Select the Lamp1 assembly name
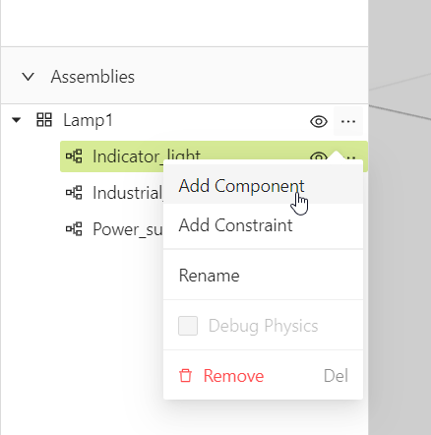This screenshot has height=435, width=431. click(88, 120)
